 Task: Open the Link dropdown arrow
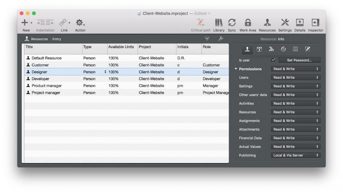(70, 23)
